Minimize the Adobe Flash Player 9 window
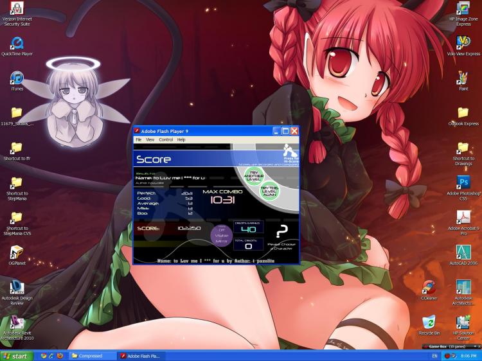482x361 pixels. [x=276, y=131]
